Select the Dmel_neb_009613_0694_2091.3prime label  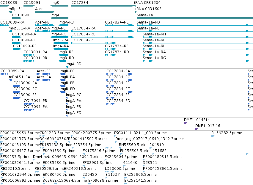67,157
